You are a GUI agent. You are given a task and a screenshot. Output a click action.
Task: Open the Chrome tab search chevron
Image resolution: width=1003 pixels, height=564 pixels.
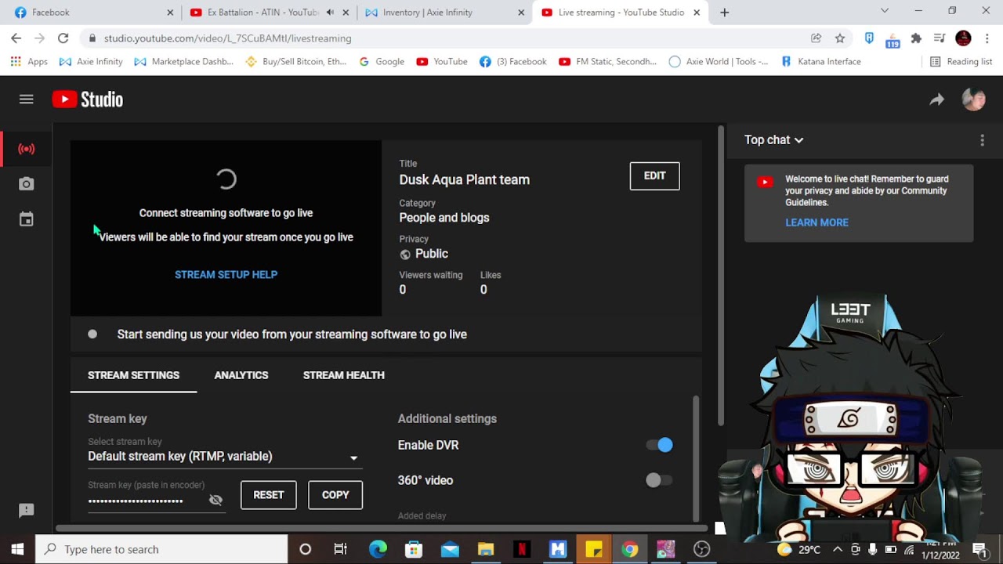point(885,12)
